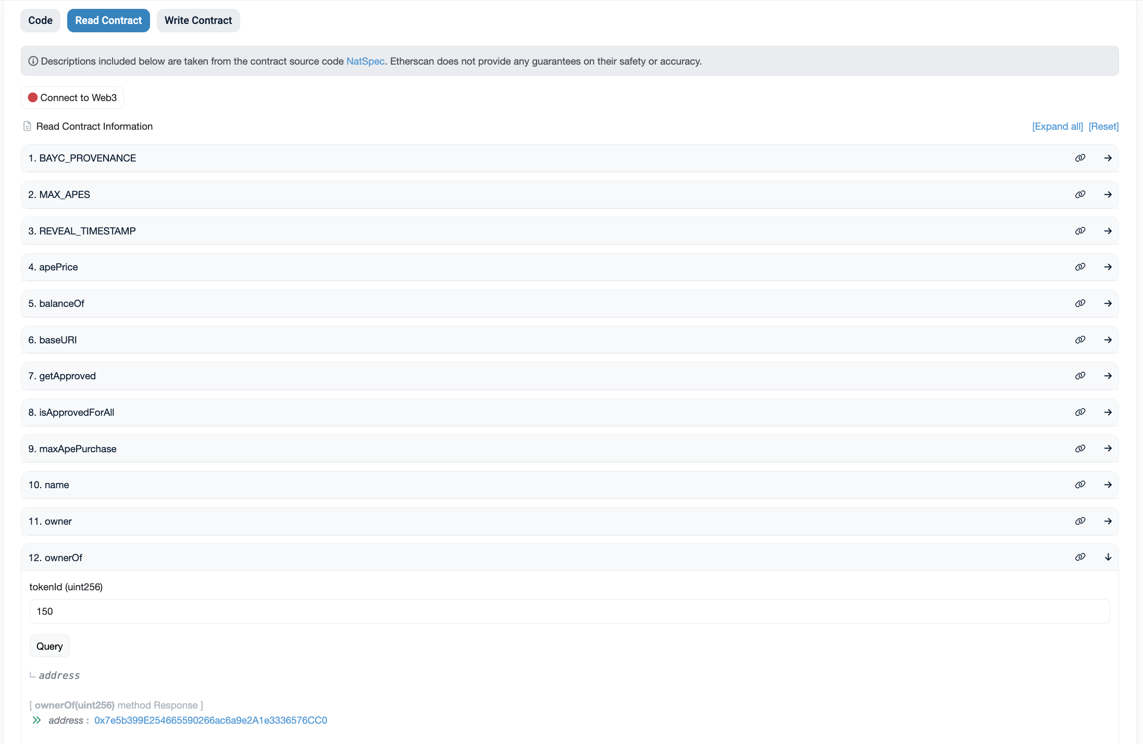Viewport: 1143px width, 744px height.
Task: Click the permalink icon beside baseURI
Action: 1080,339
